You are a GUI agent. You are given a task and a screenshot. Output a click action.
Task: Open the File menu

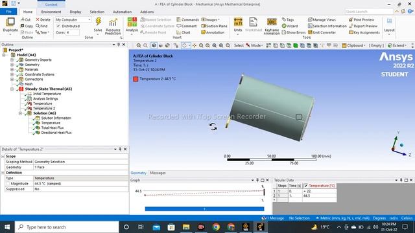tap(8, 12)
